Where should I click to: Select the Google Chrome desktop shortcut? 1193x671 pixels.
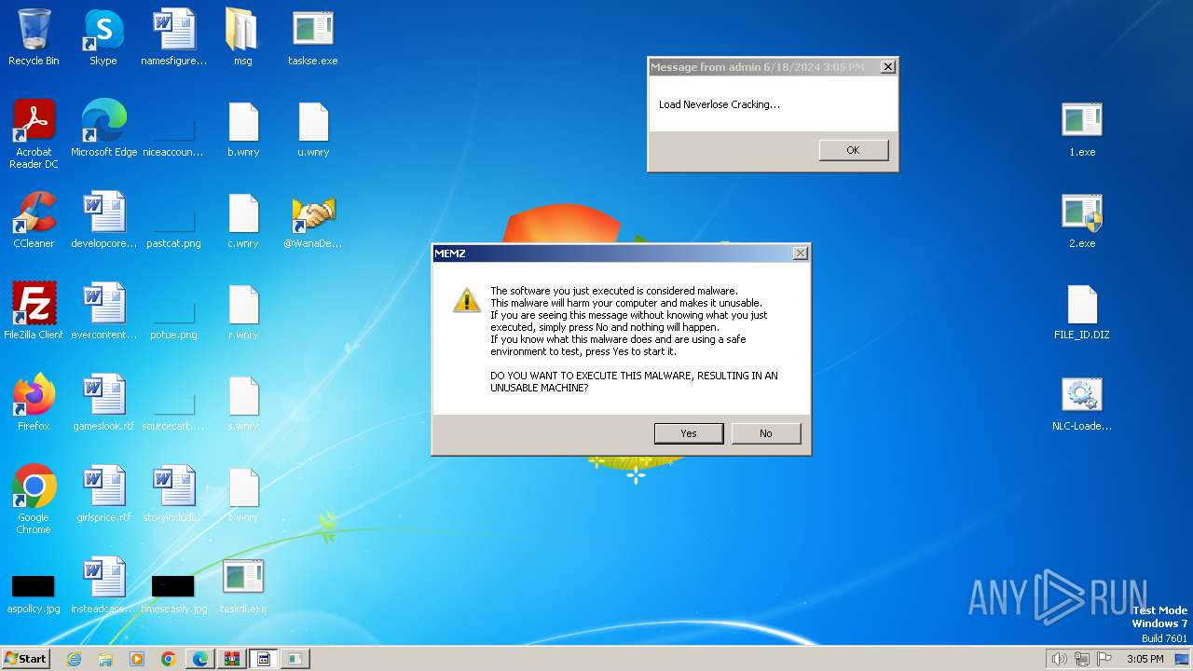pyautogui.click(x=34, y=500)
